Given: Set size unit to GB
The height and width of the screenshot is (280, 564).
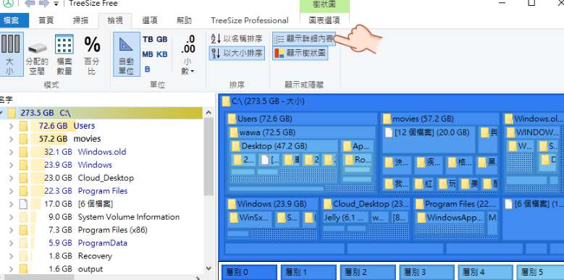Looking at the screenshot, I should 162,39.
